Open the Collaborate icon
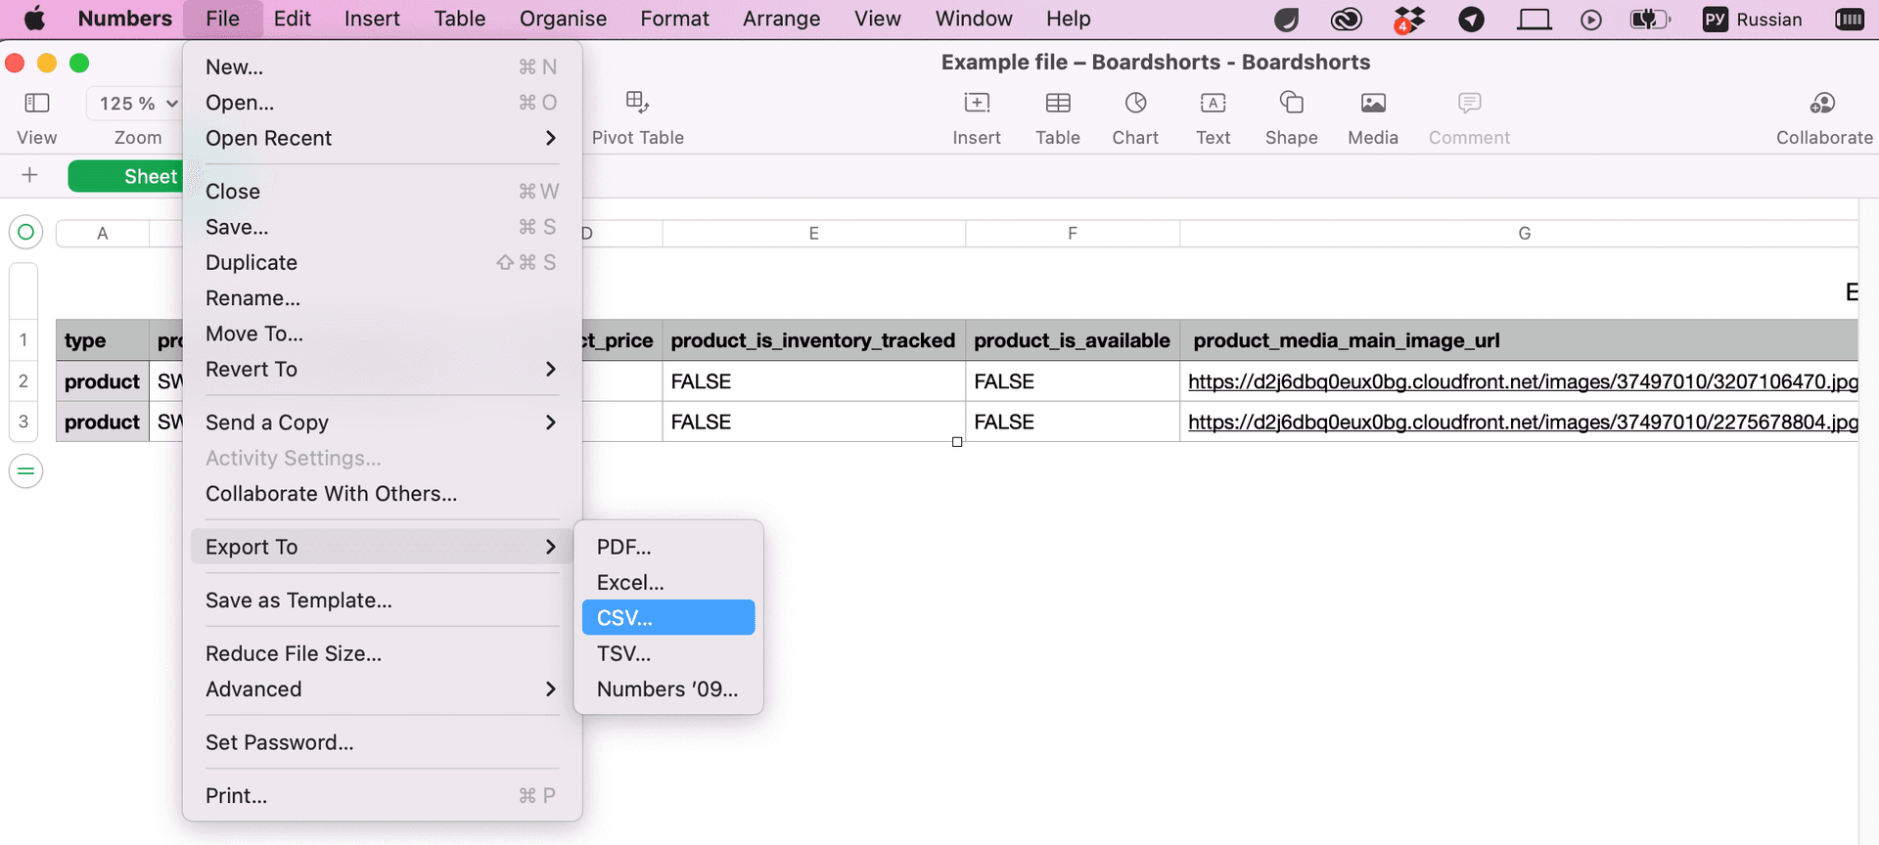 click(1823, 103)
